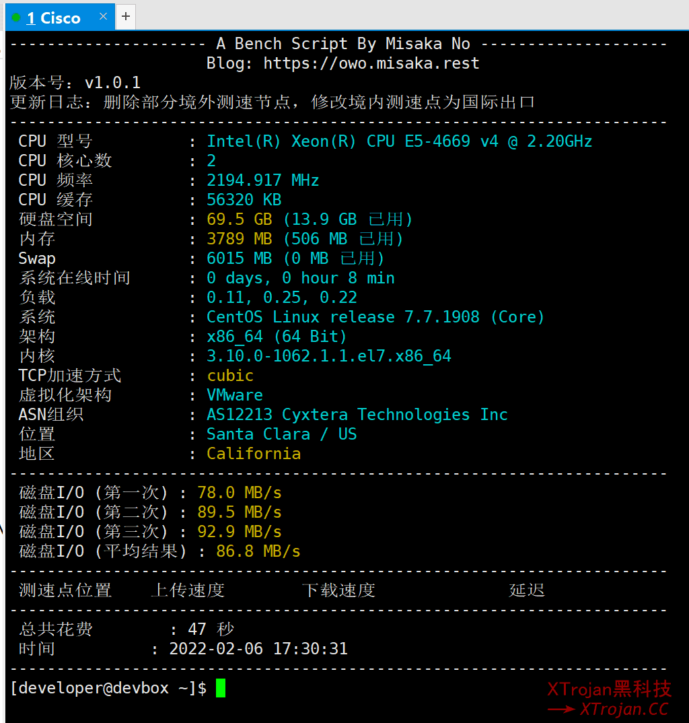Click the Santa Clara / US location
This screenshot has height=723, width=689.
tap(281, 434)
